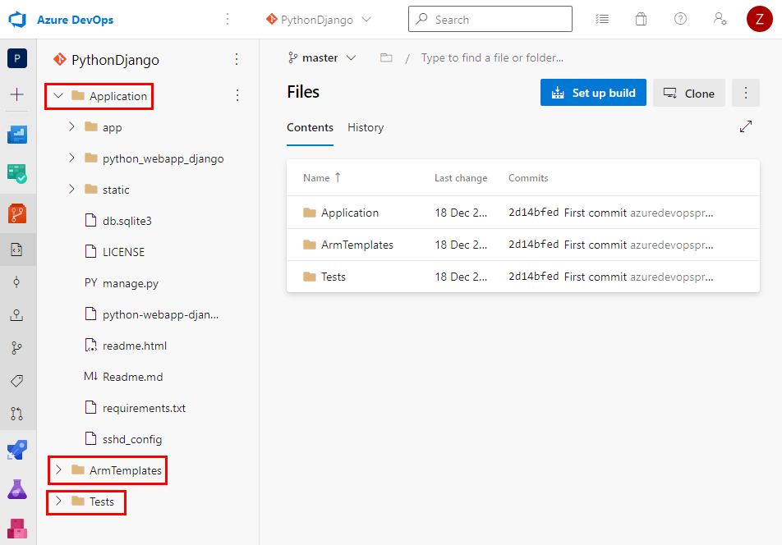Image resolution: width=782 pixels, height=545 pixels.
Task: Select readme.html in the file tree
Action: point(135,346)
